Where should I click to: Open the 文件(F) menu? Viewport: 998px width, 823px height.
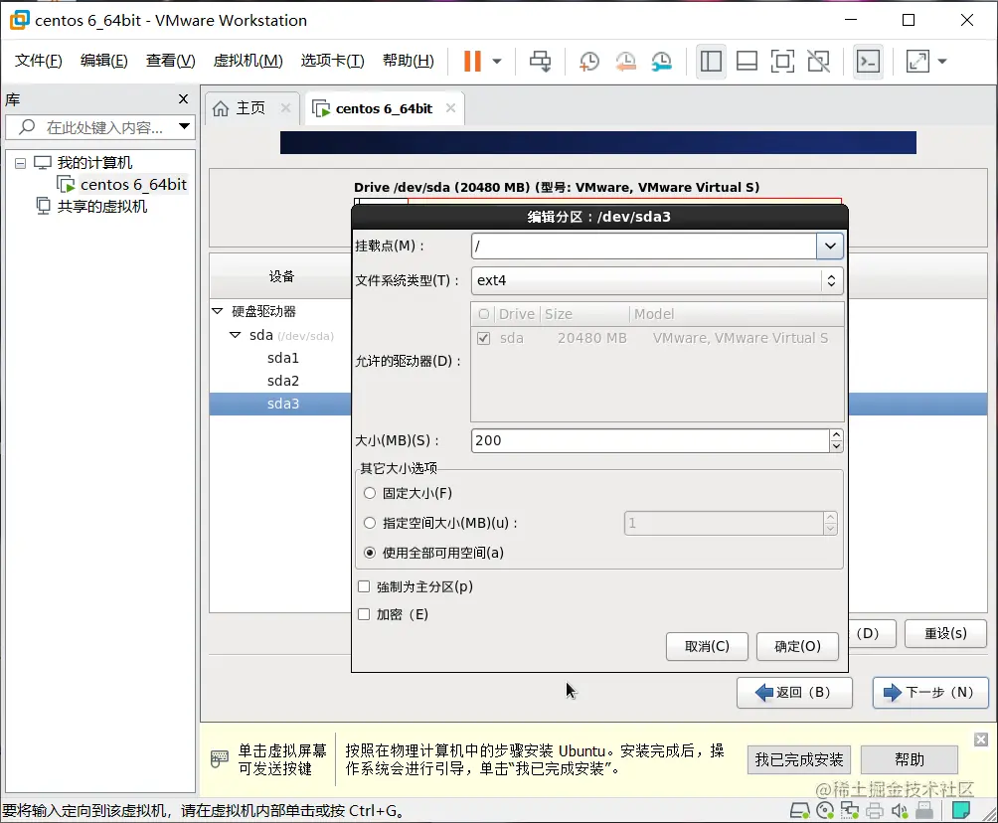[x=38, y=61]
